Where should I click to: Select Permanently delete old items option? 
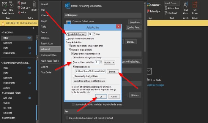tap(74, 76)
